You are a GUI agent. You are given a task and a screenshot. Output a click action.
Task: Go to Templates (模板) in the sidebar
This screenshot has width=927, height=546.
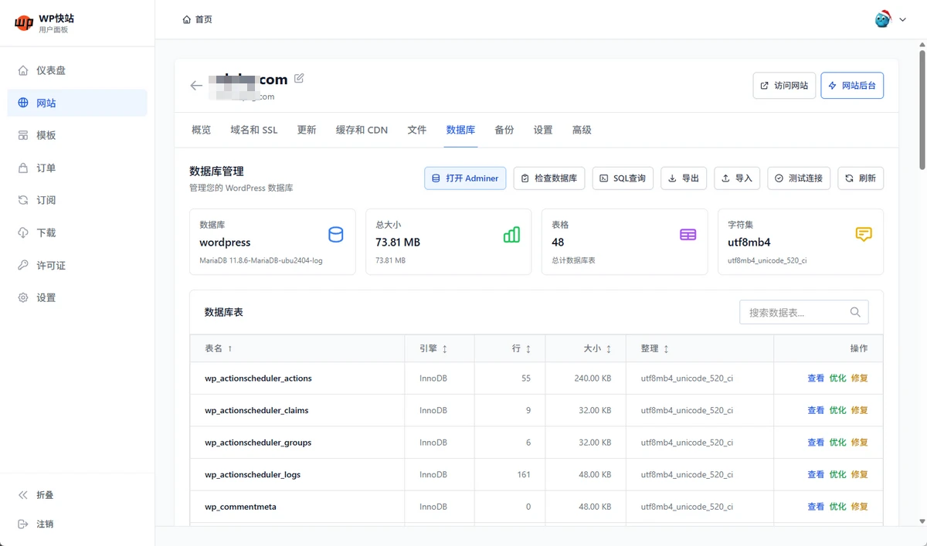(46, 135)
